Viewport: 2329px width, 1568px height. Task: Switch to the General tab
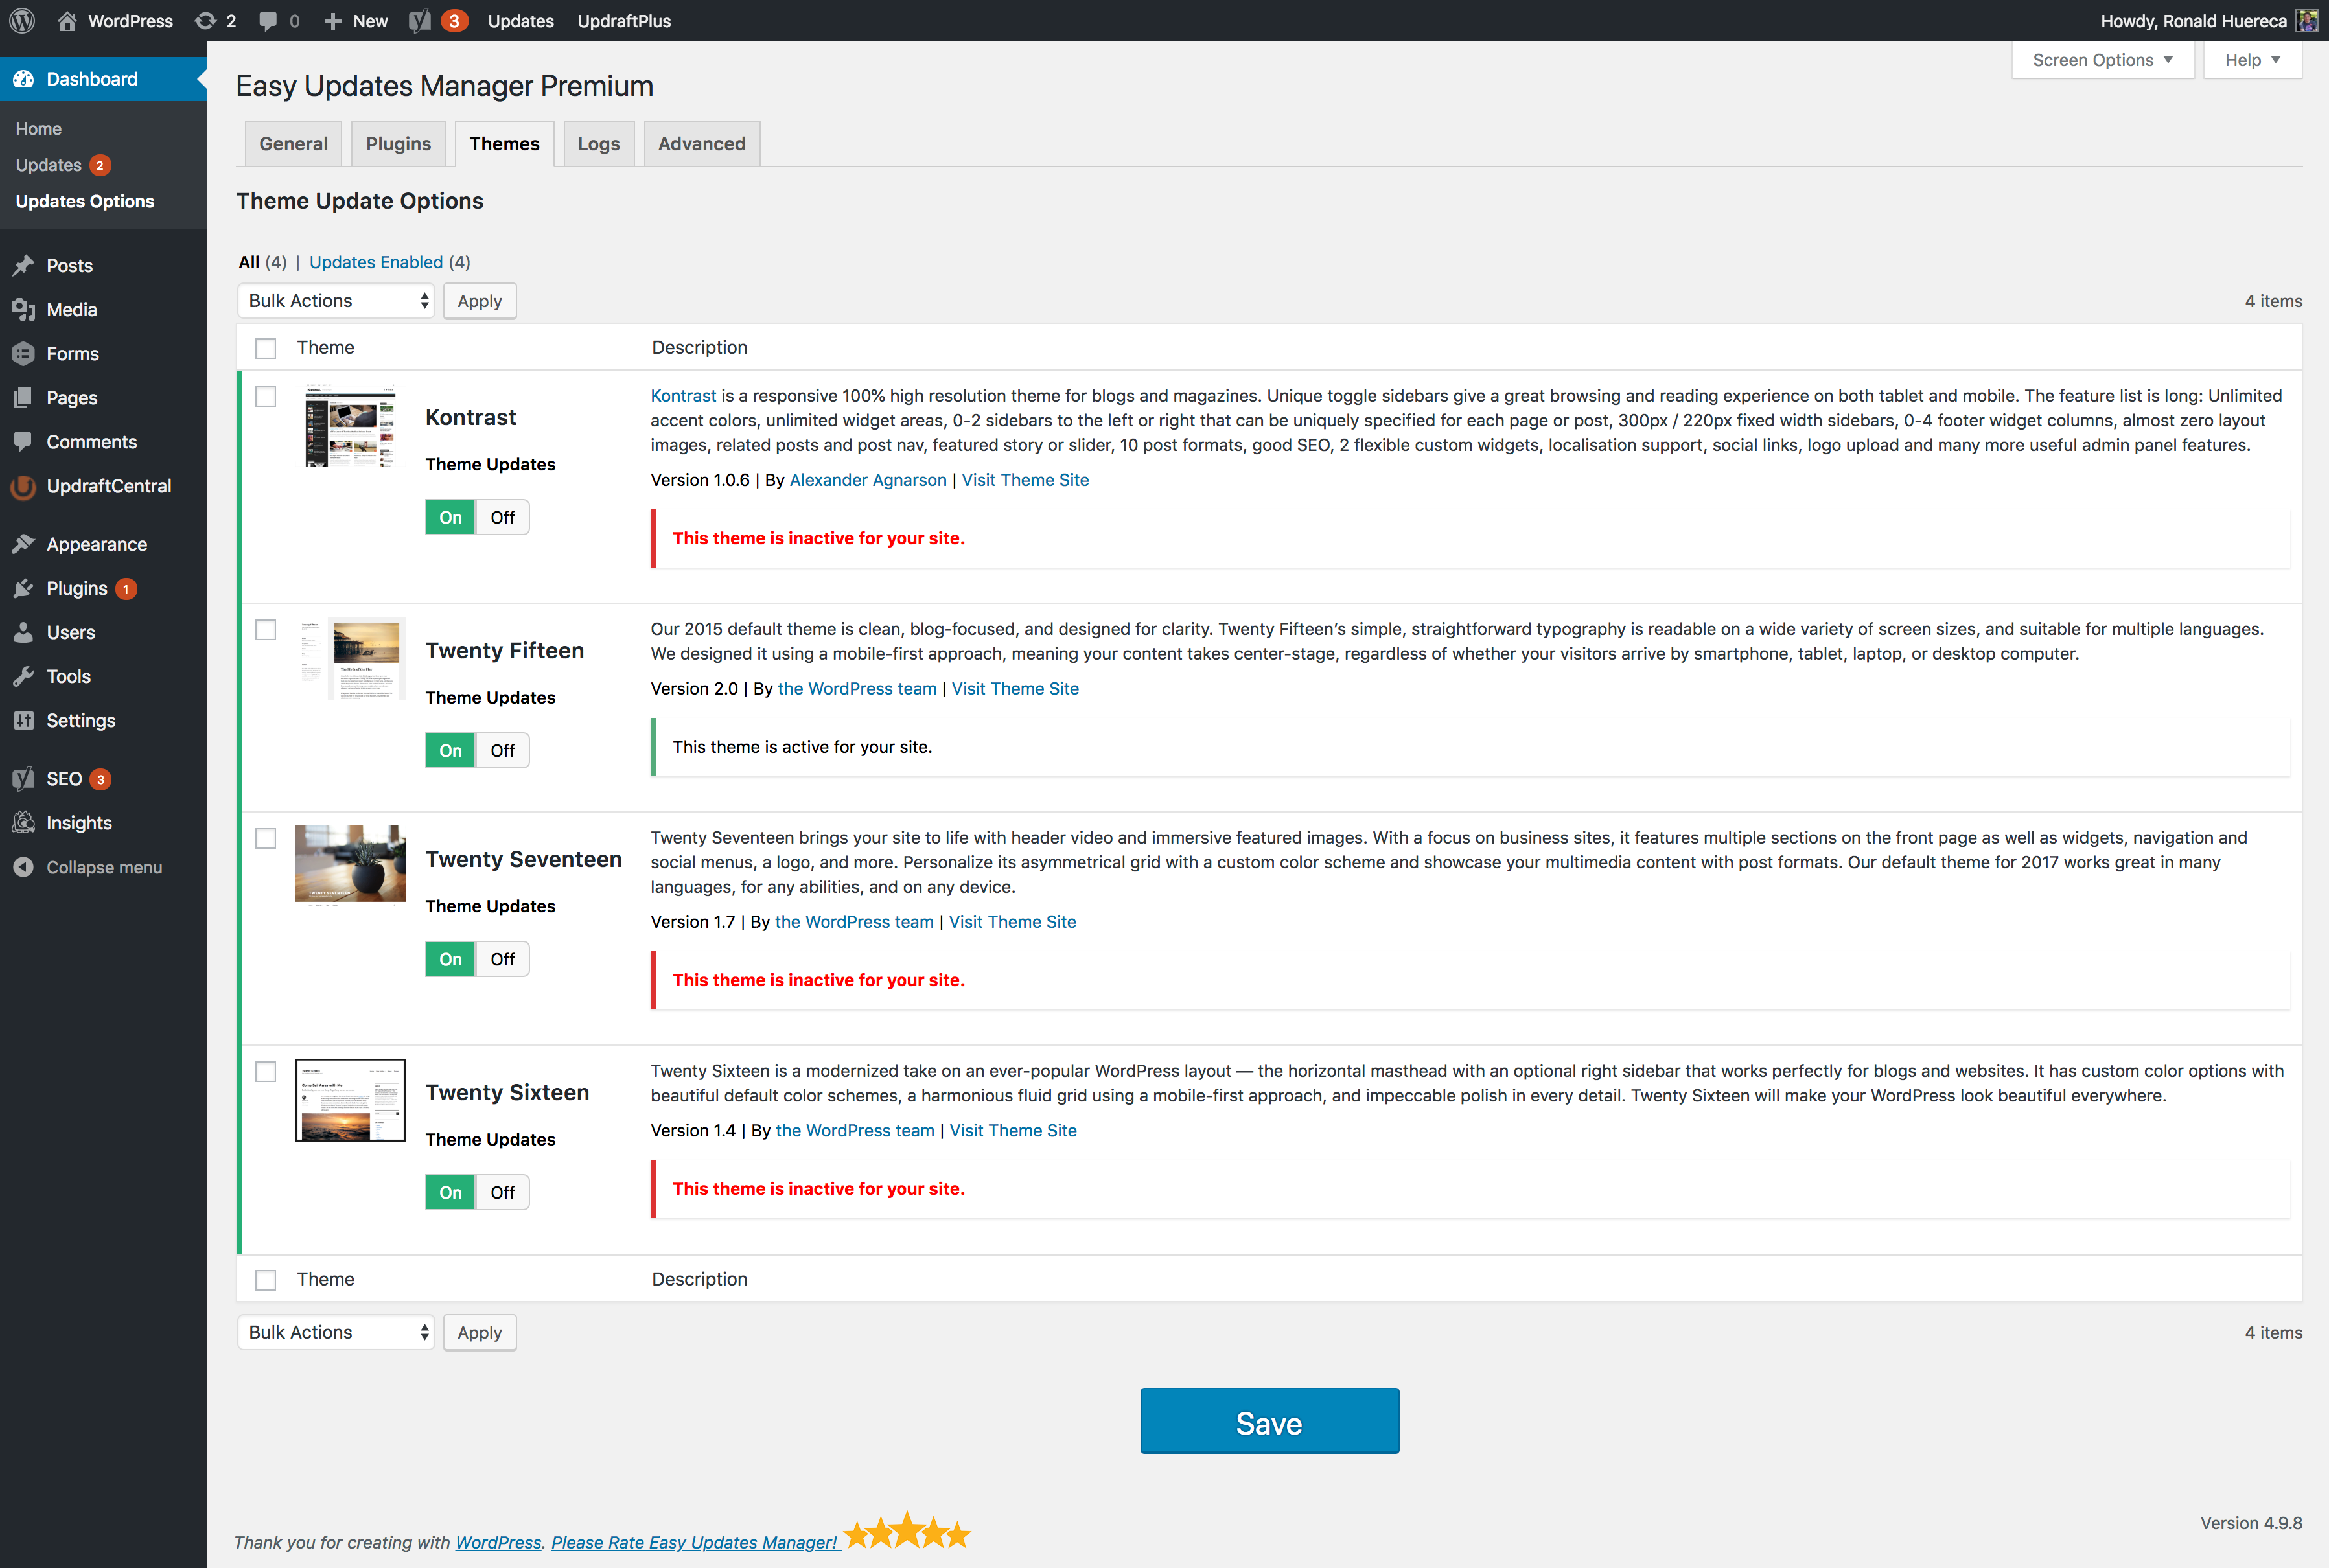coord(293,144)
